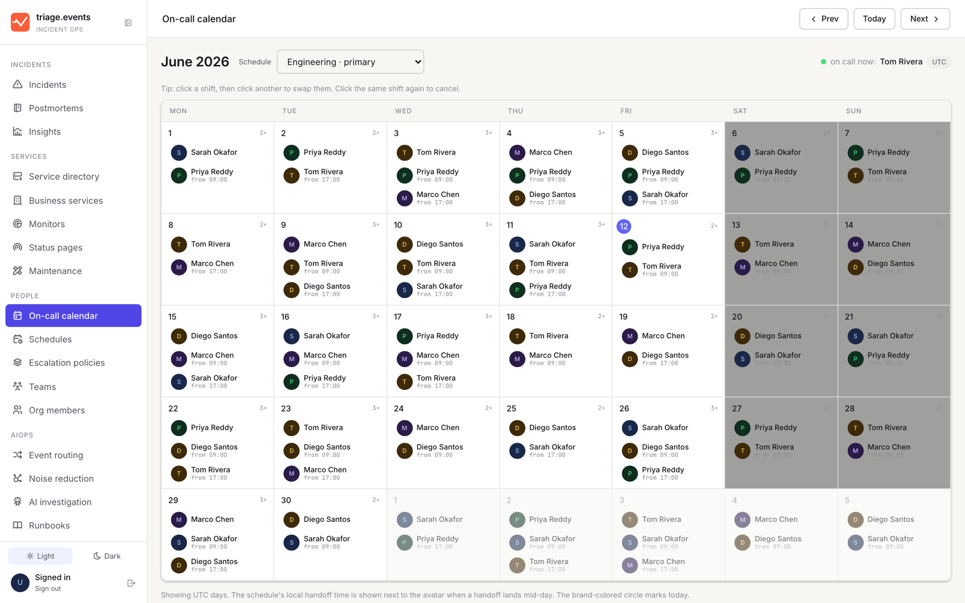Select Priya Reddy shift on June 12
The height and width of the screenshot is (603, 965).
click(668, 247)
